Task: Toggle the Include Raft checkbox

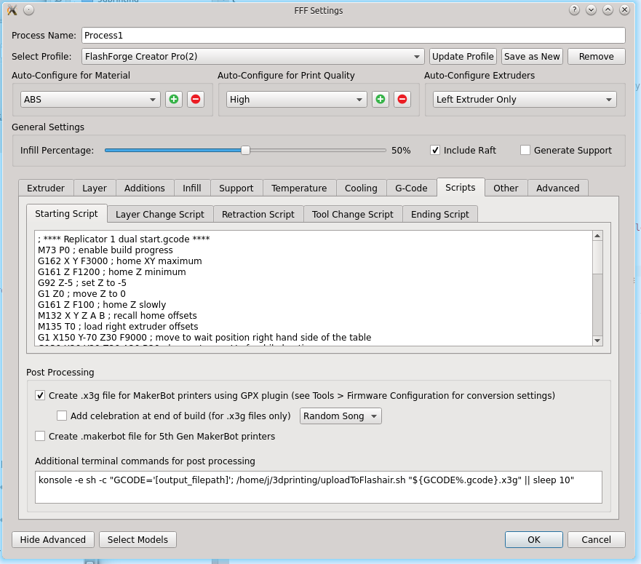Action: [x=435, y=151]
